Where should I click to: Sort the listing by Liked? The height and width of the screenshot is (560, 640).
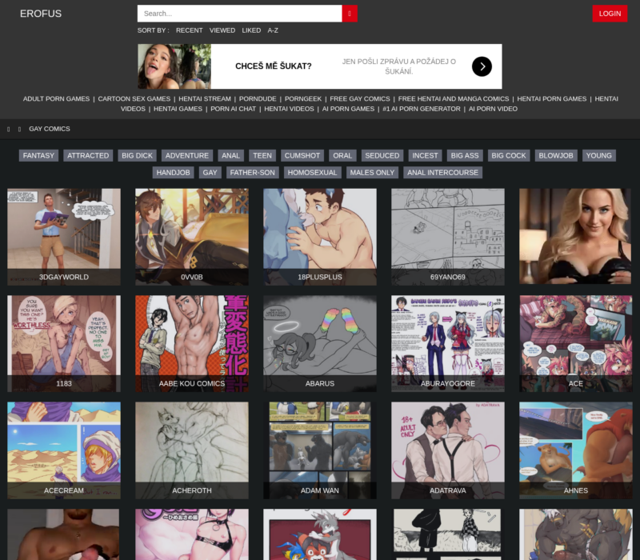(x=251, y=30)
